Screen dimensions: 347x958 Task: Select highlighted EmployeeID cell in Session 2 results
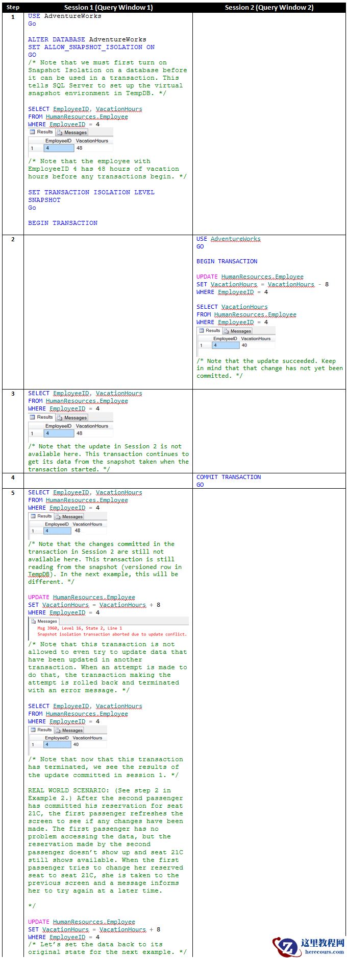coord(225,346)
